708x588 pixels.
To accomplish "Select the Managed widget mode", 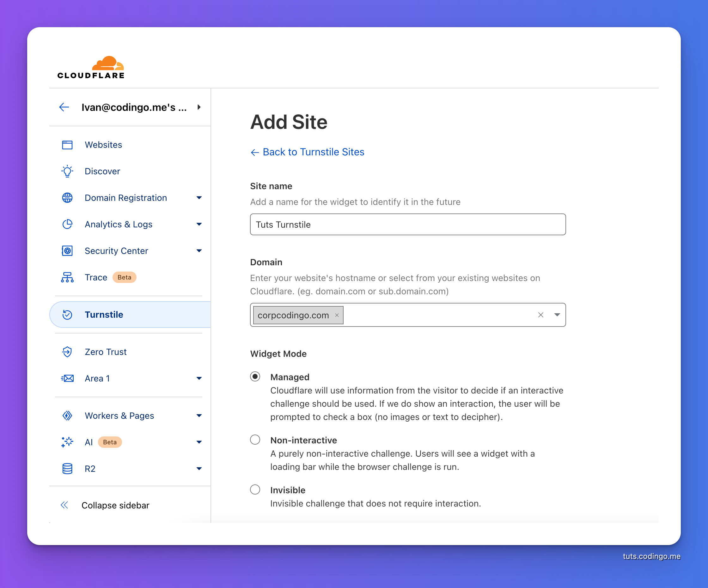I will pyautogui.click(x=255, y=376).
